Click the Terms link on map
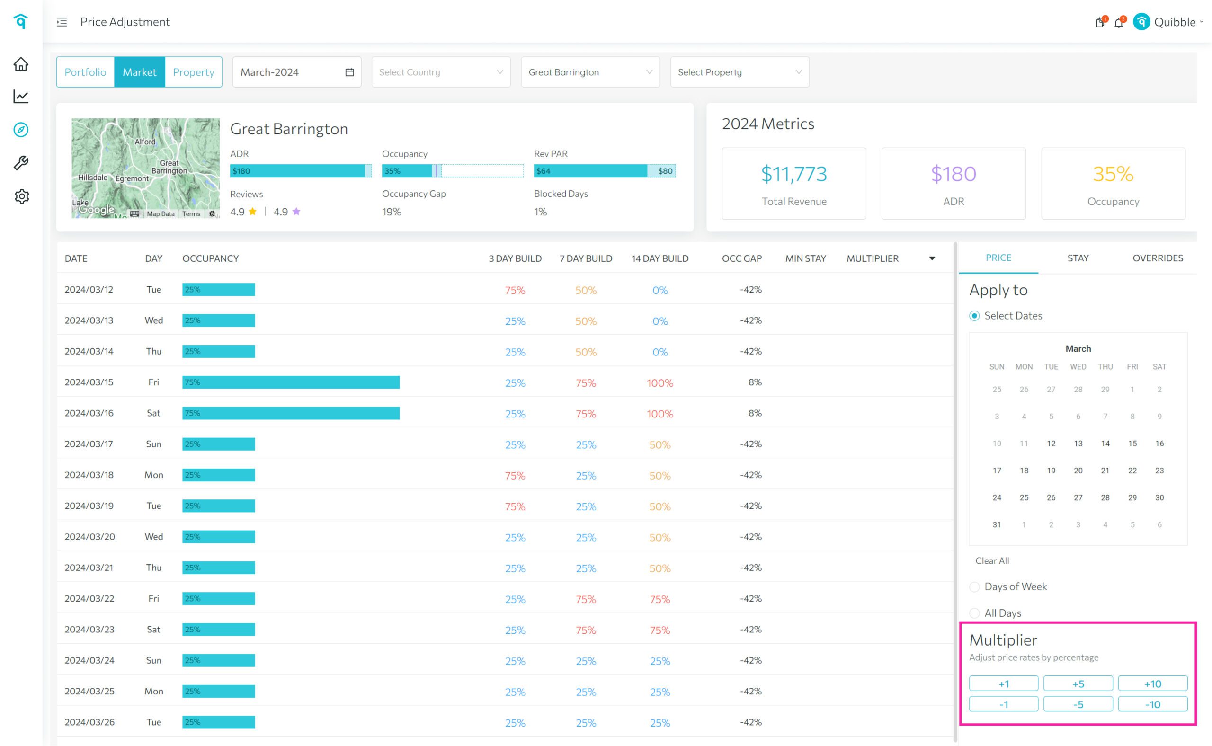Viewport: 1212px width, 746px height. pyautogui.click(x=191, y=213)
